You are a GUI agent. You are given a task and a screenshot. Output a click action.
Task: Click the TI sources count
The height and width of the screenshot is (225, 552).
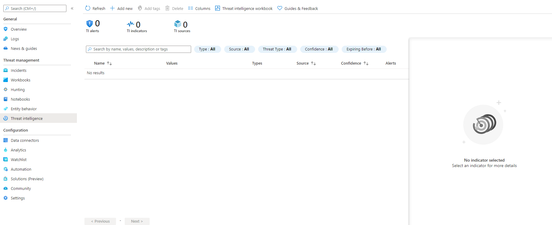tap(185, 25)
